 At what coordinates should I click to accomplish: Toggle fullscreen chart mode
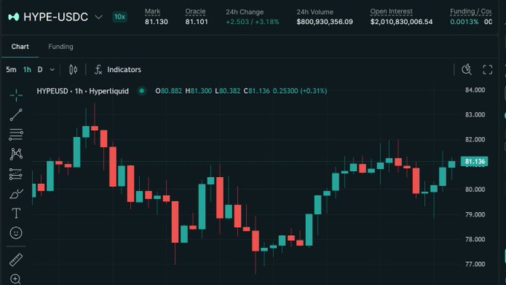(x=487, y=69)
